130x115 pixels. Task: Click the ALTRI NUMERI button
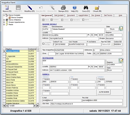(104, 92)
